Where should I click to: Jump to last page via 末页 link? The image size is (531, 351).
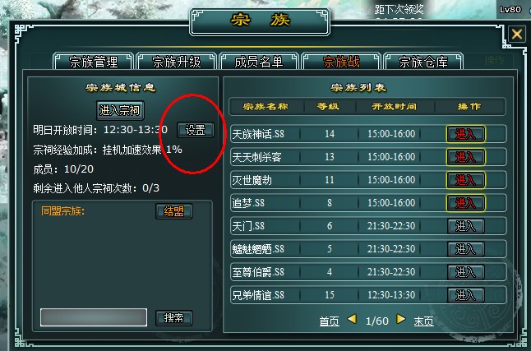pyautogui.click(x=423, y=321)
